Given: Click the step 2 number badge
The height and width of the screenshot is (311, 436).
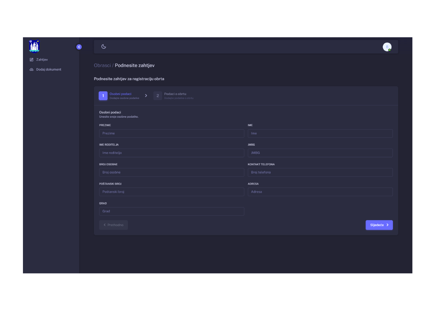Looking at the screenshot, I should 158,95.
